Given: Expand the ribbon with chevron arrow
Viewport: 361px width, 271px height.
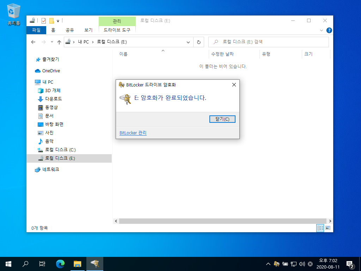Looking at the screenshot, I should pyautogui.click(x=322, y=30).
